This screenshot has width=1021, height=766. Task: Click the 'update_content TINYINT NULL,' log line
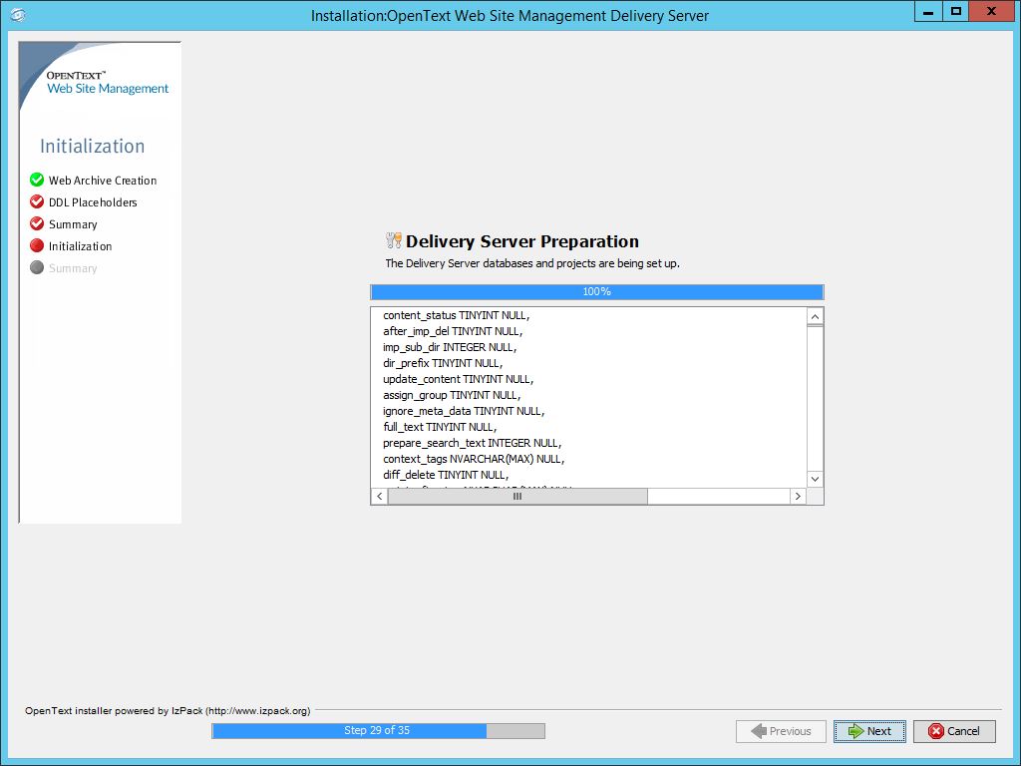click(x=459, y=379)
